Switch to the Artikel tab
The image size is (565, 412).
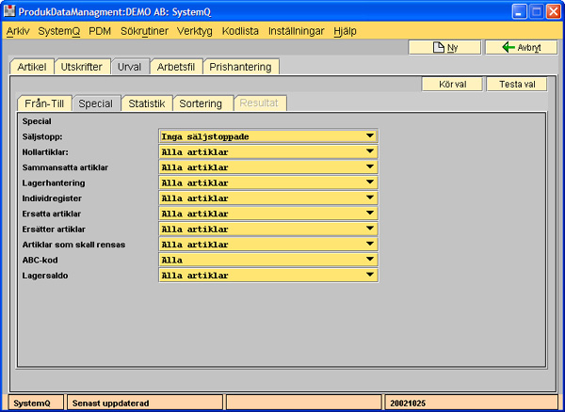click(x=31, y=67)
